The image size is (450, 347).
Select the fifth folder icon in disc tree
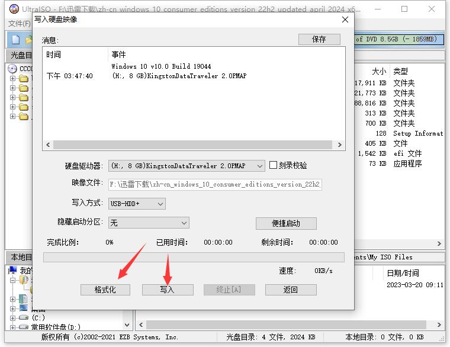[24, 117]
